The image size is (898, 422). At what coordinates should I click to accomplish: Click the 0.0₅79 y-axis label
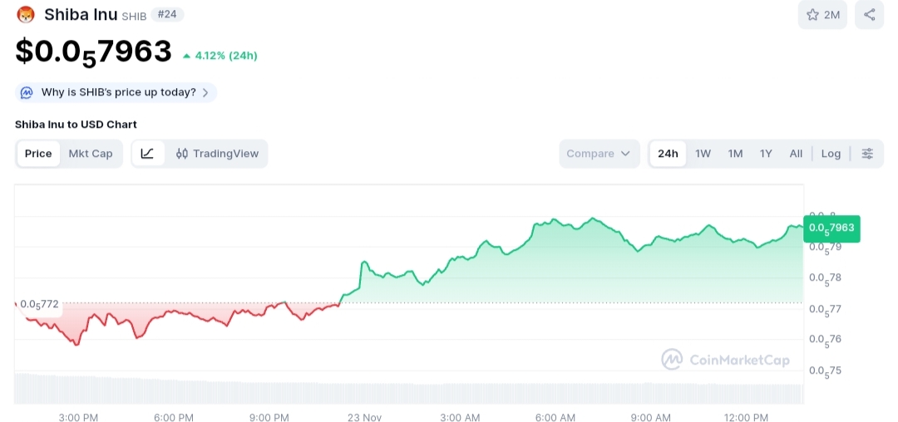(x=826, y=248)
